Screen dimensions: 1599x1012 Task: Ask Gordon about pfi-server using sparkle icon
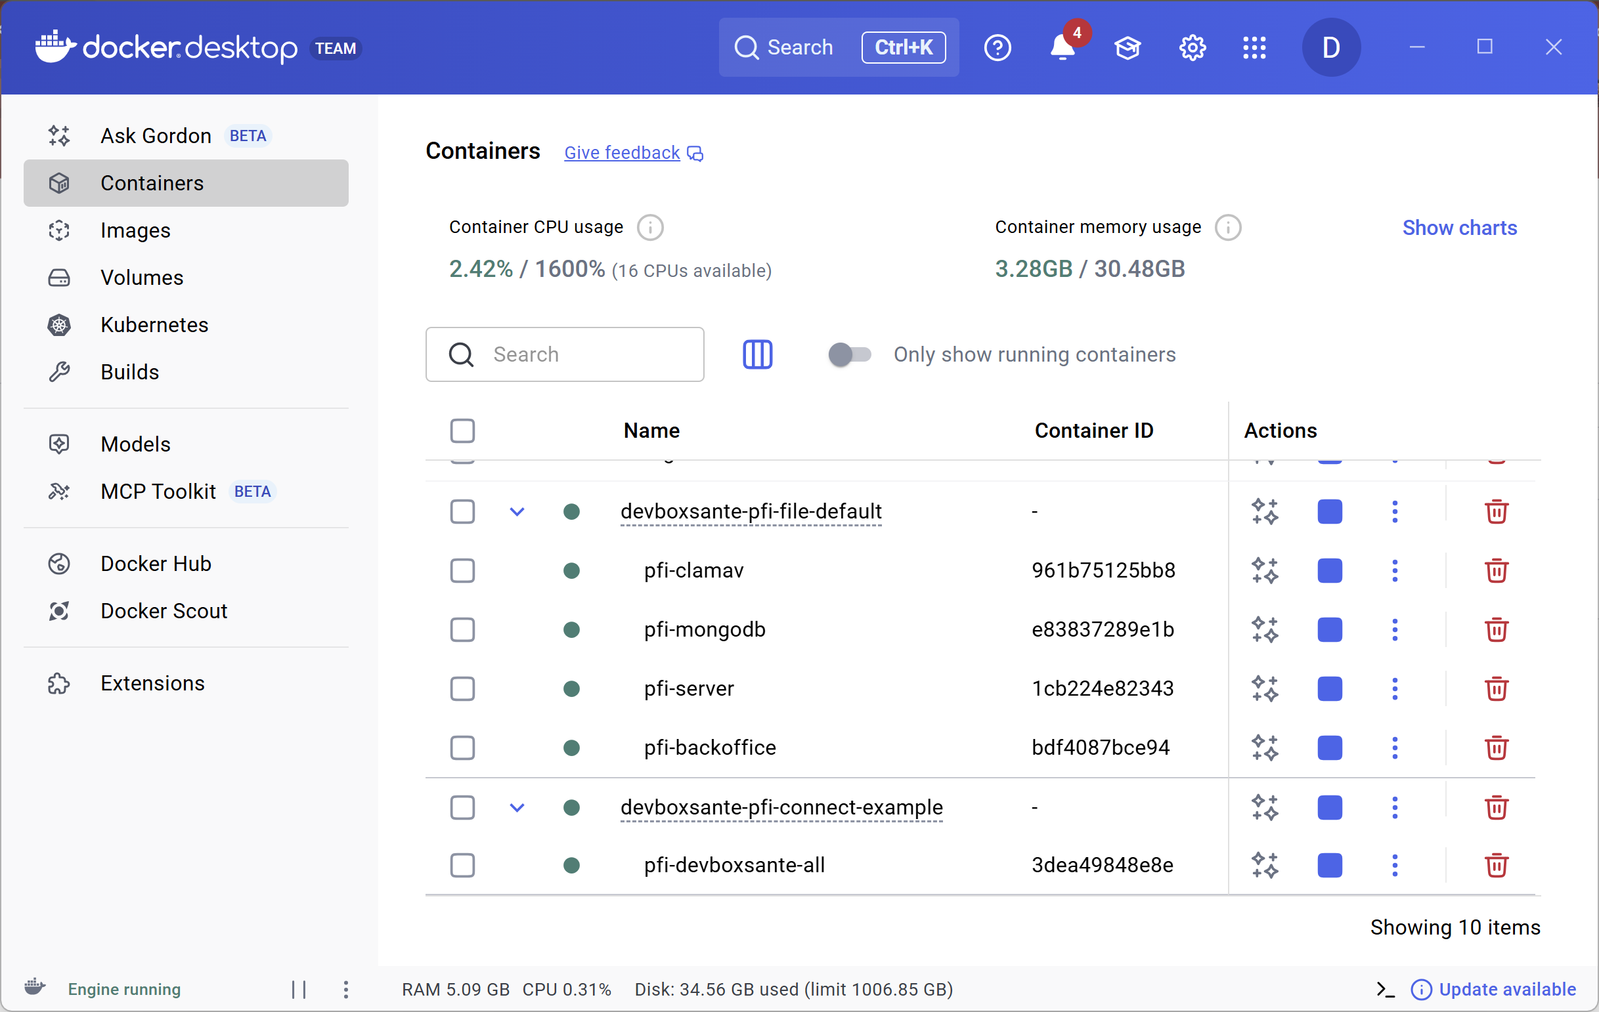1265,689
